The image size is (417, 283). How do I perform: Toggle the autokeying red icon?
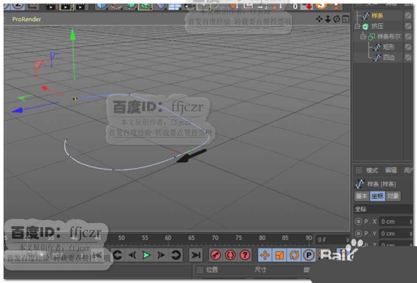(230, 255)
